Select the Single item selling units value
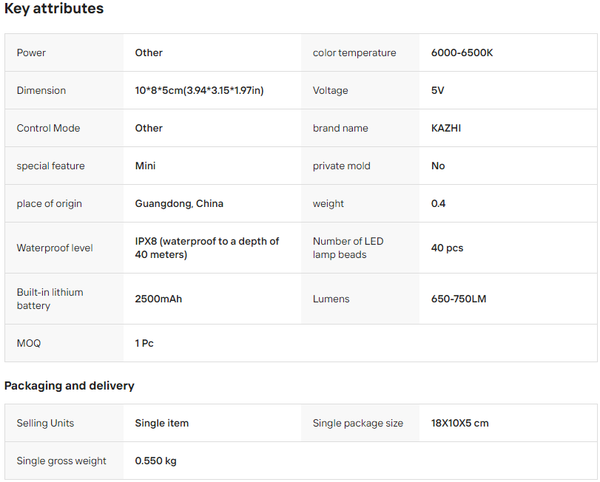The width and height of the screenshot is (600, 482). (x=161, y=423)
